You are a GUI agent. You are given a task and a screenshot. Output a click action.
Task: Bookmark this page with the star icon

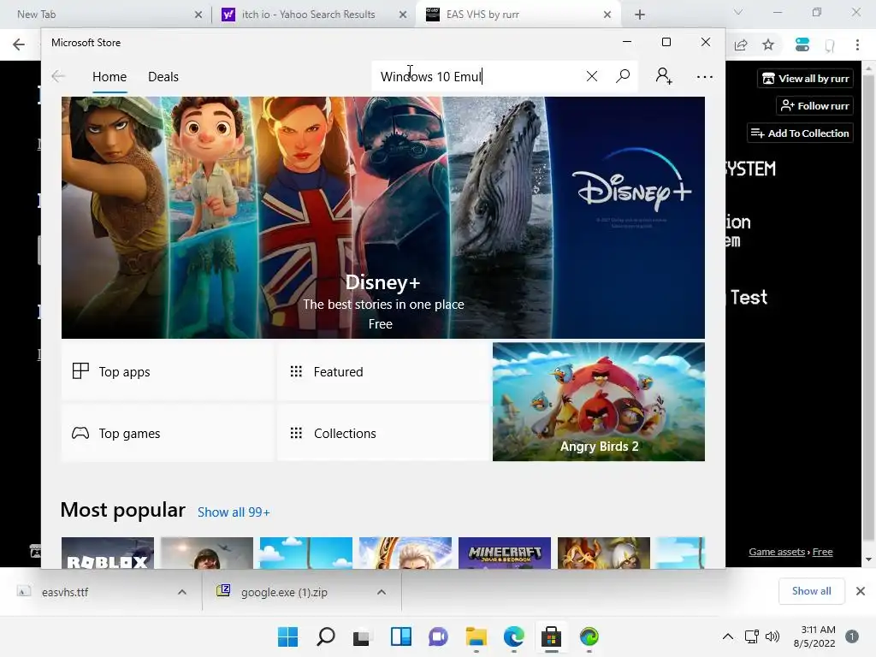(x=768, y=44)
